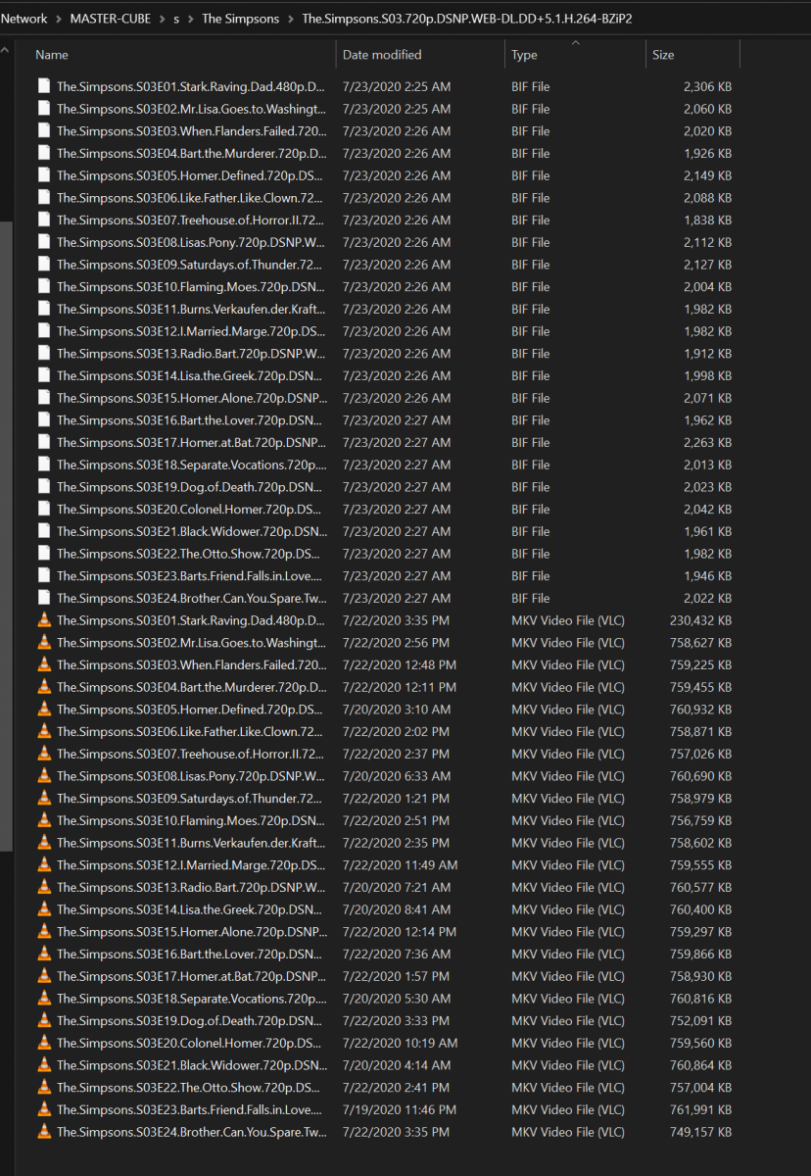The height and width of the screenshot is (1176, 811).
Task: Select S03E08 Lisas Pony BIF file name
Action: [191, 242]
